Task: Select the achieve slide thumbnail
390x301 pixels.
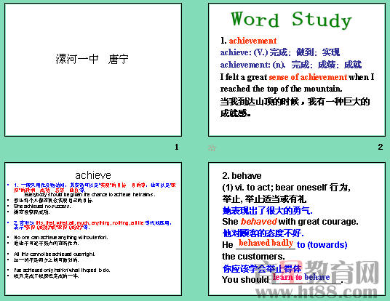Action: coord(93,229)
